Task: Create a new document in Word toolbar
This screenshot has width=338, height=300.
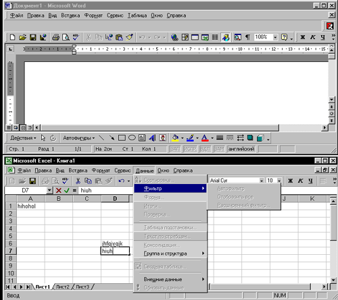Action: click(12, 37)
